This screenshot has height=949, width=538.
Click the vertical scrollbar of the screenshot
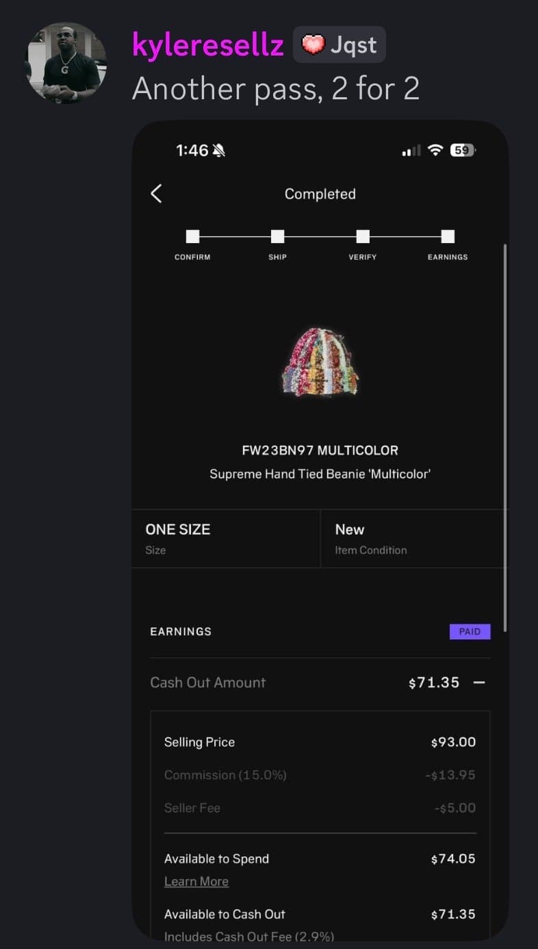tap(505, 437)
